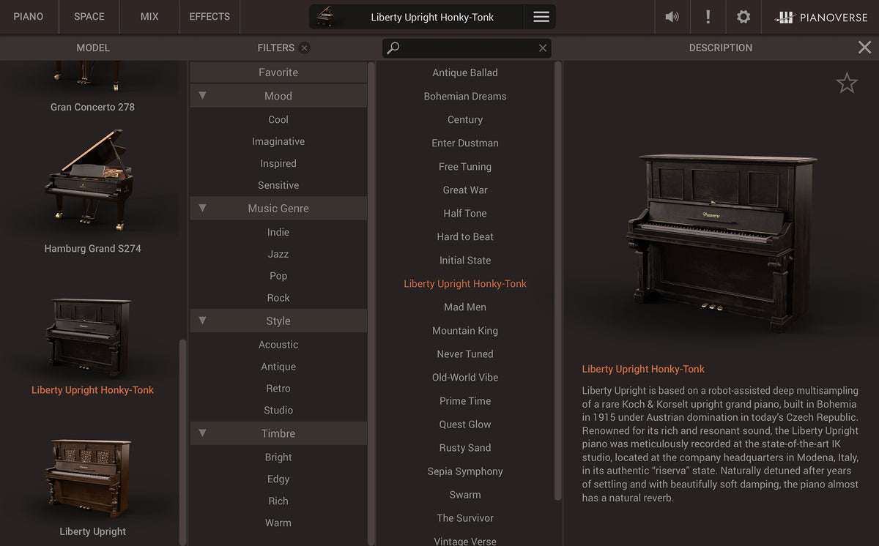Viewport: 879px width, 546px height.
Task: Select the Edgy timbre filter
Action: [278, 479]
